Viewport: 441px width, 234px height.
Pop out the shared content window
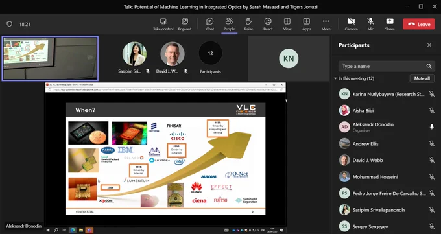tap(185, 25)
